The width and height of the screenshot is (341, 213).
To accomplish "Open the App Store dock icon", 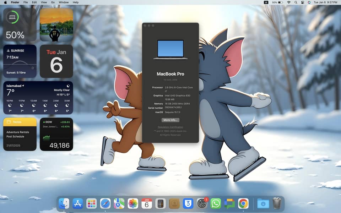I will 77,203.
